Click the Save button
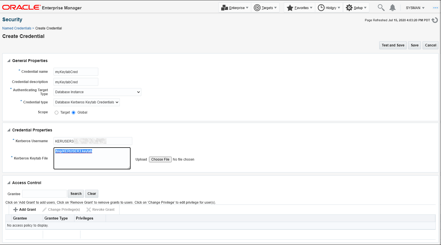Image resolution: width=441 pixels, height=245 pixels. (415, 45)
